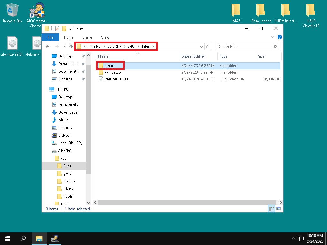327x245 pixels.
Task: Open Customize Quick Access Toolbar dropdown
Action: (70, 29)
